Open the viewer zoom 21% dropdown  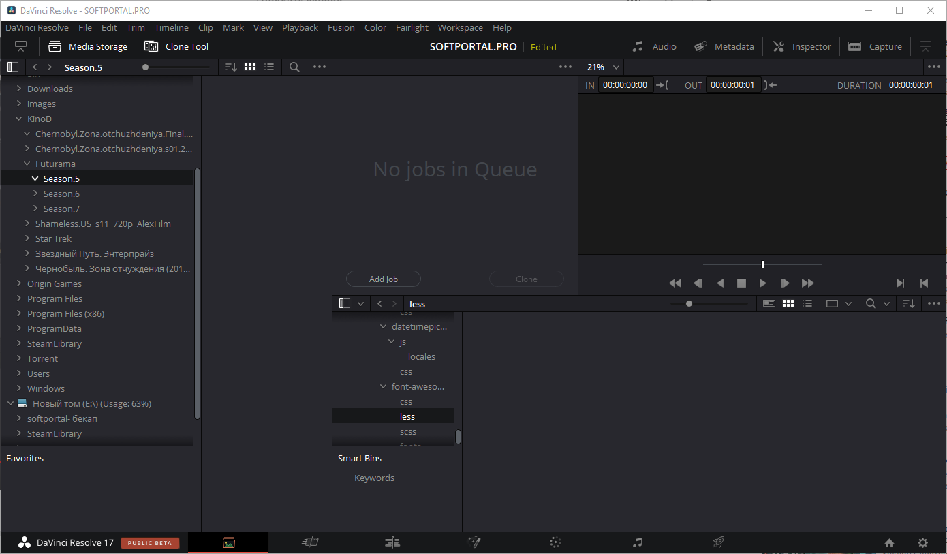(x=603, y=67)
